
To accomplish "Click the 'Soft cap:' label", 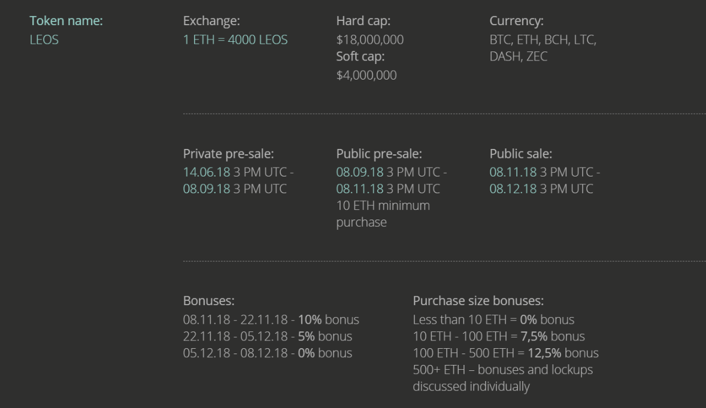I will click(x=360, y=57).
